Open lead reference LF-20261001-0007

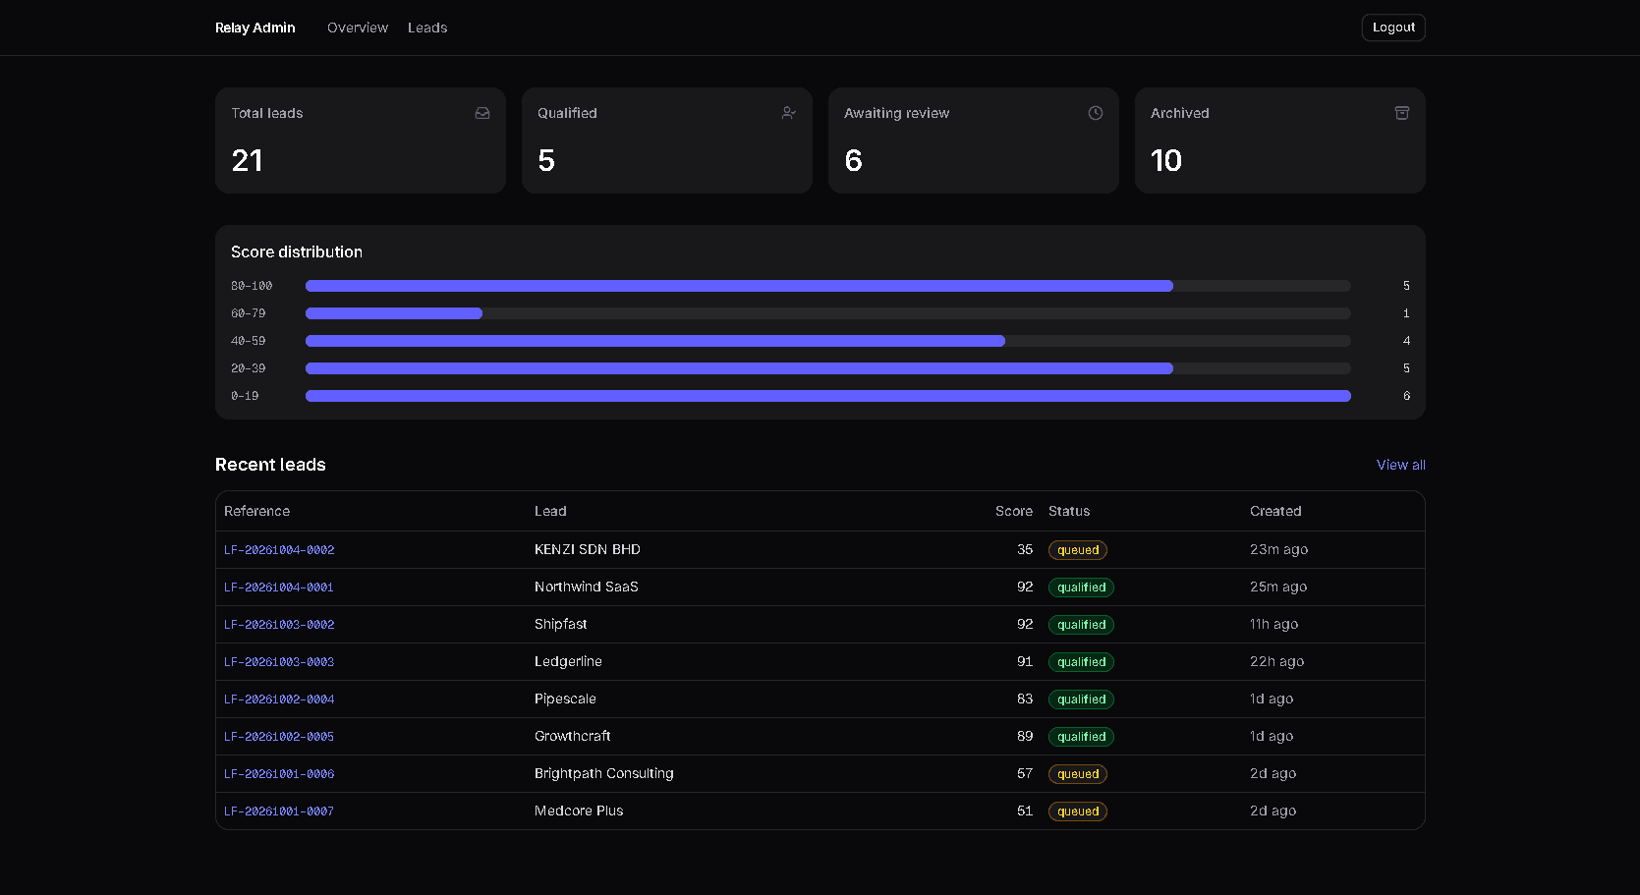tap(279, 811)
